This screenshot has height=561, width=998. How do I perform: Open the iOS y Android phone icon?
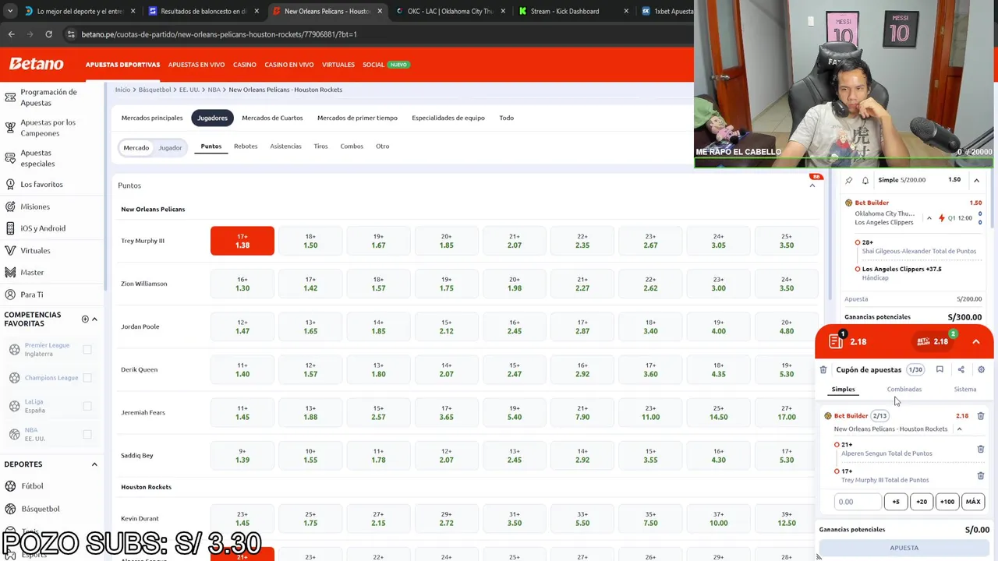pos(10,228)
